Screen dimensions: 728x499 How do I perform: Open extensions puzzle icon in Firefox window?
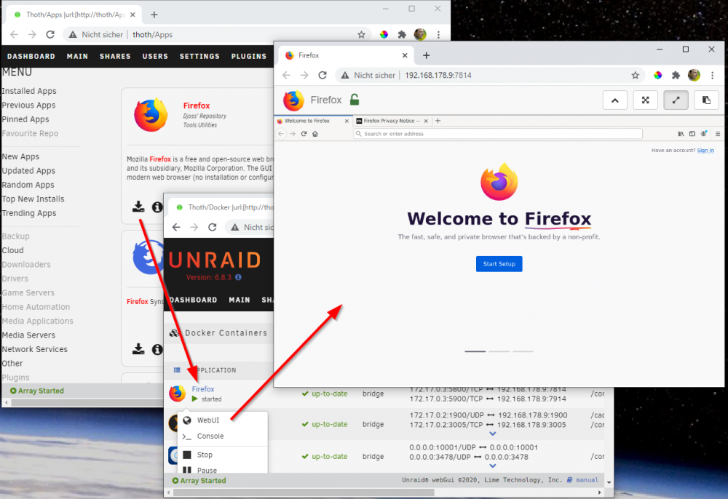coord(676,75)
